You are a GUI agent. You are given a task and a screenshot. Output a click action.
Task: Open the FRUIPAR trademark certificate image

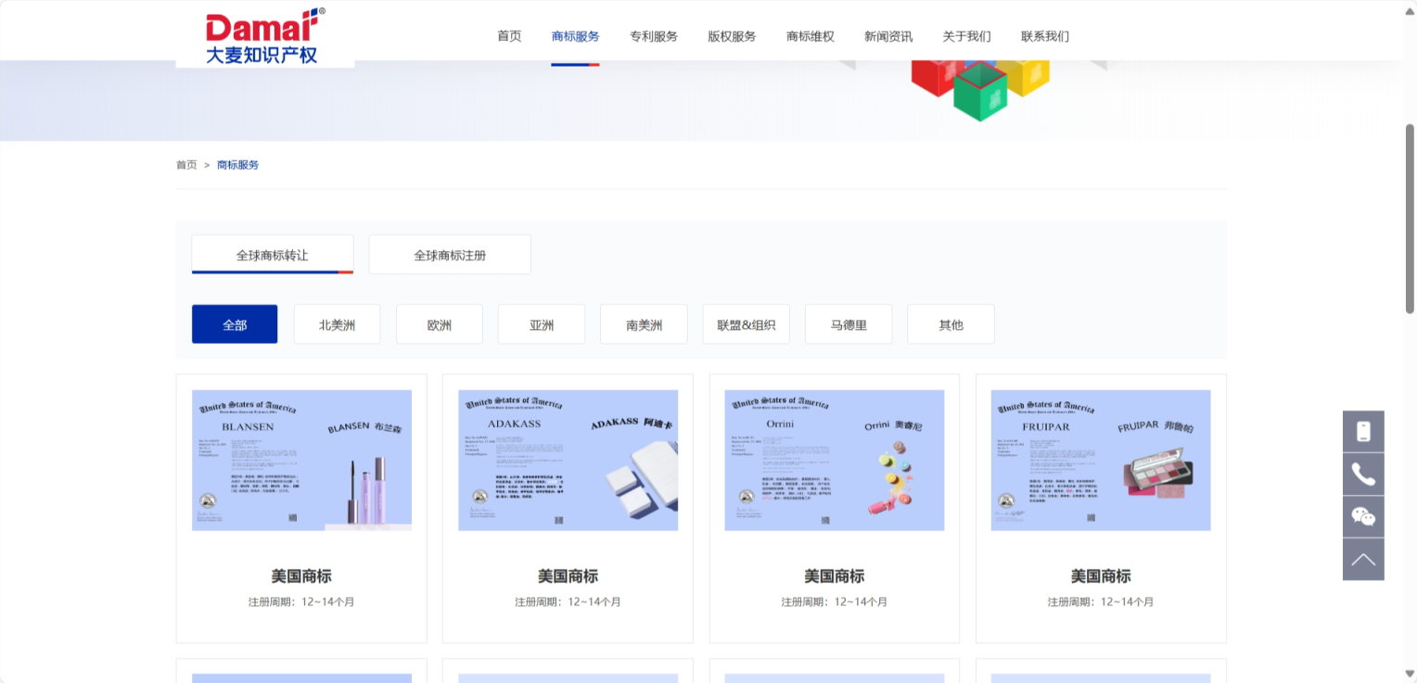point(1100,460)
